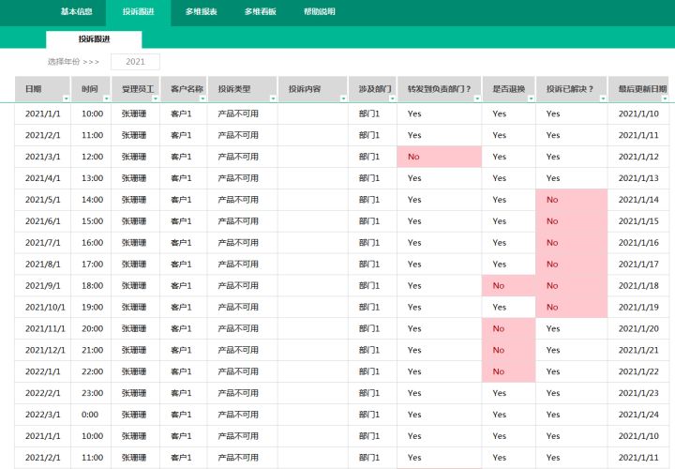
Task: Open the 时间 column filter dropdown
Action: 106,98
